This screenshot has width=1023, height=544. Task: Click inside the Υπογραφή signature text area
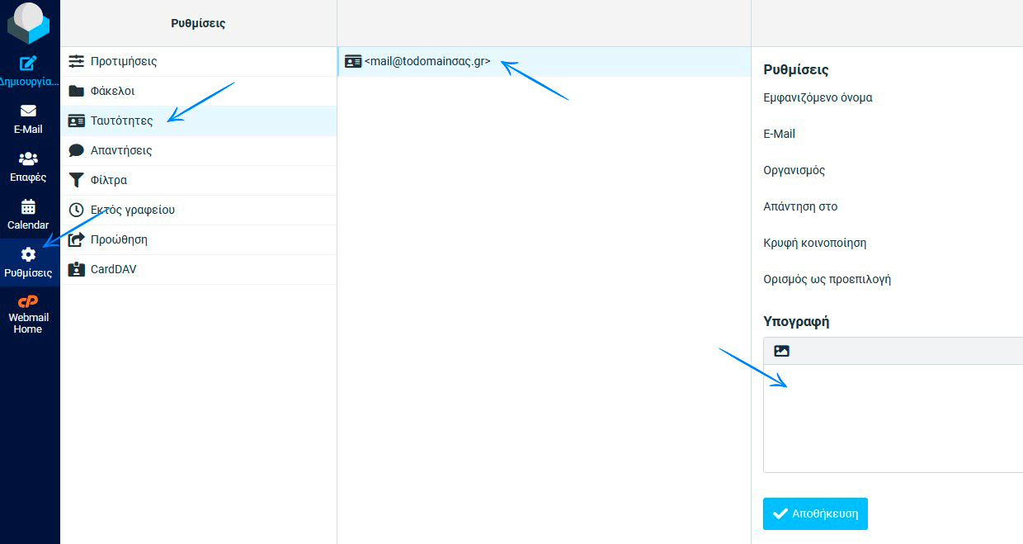coord(891,417)
